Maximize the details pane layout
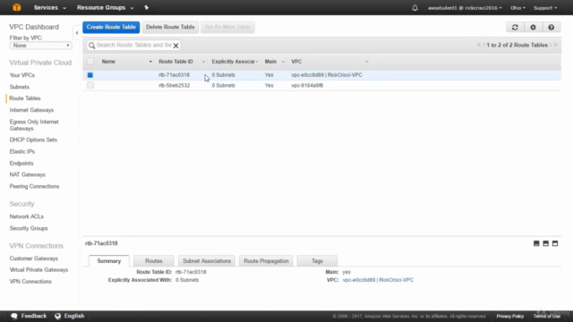The image size is (573, 322). click(555, 243)
